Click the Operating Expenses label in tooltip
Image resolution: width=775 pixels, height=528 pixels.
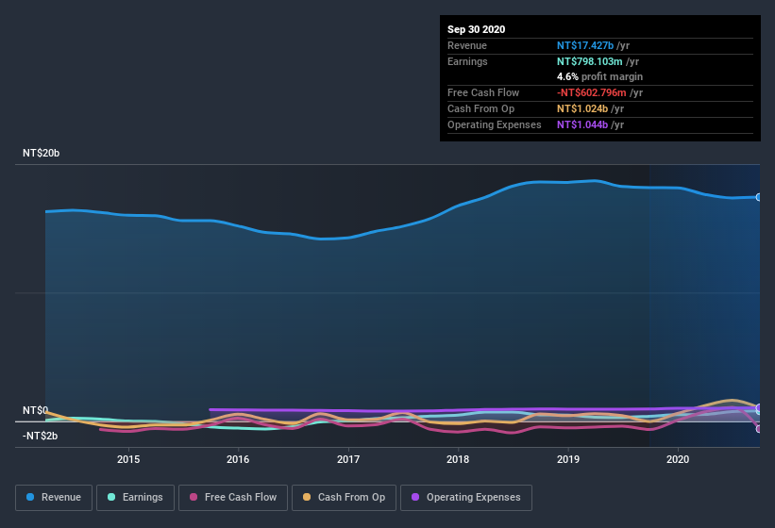(x=495, y=124)
